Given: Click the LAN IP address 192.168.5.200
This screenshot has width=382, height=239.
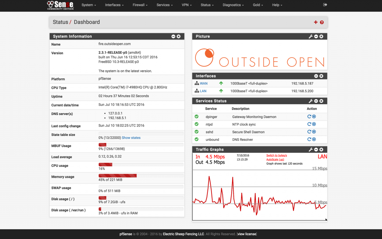Looking at the screenshot, I should (x=302, y=91).
